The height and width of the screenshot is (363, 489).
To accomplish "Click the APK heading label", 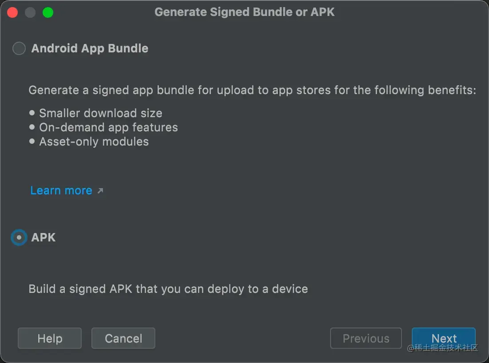I will pyautogui.click(x=43, y=237).
